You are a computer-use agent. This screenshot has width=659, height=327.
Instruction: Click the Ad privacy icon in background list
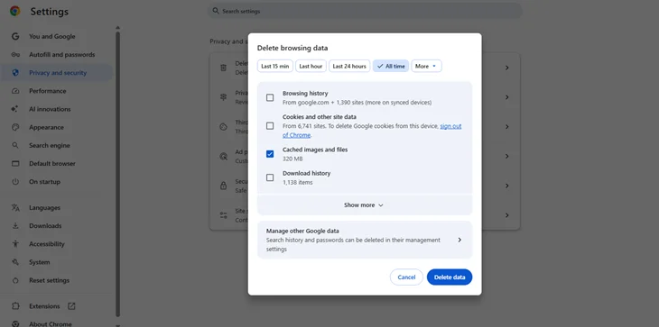(x=224, y=156)
